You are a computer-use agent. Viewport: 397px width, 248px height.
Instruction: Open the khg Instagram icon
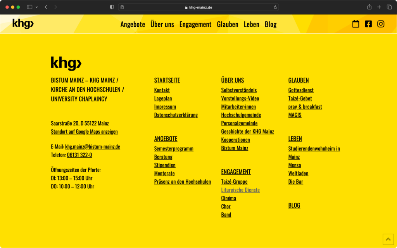[x=380, y=24]
